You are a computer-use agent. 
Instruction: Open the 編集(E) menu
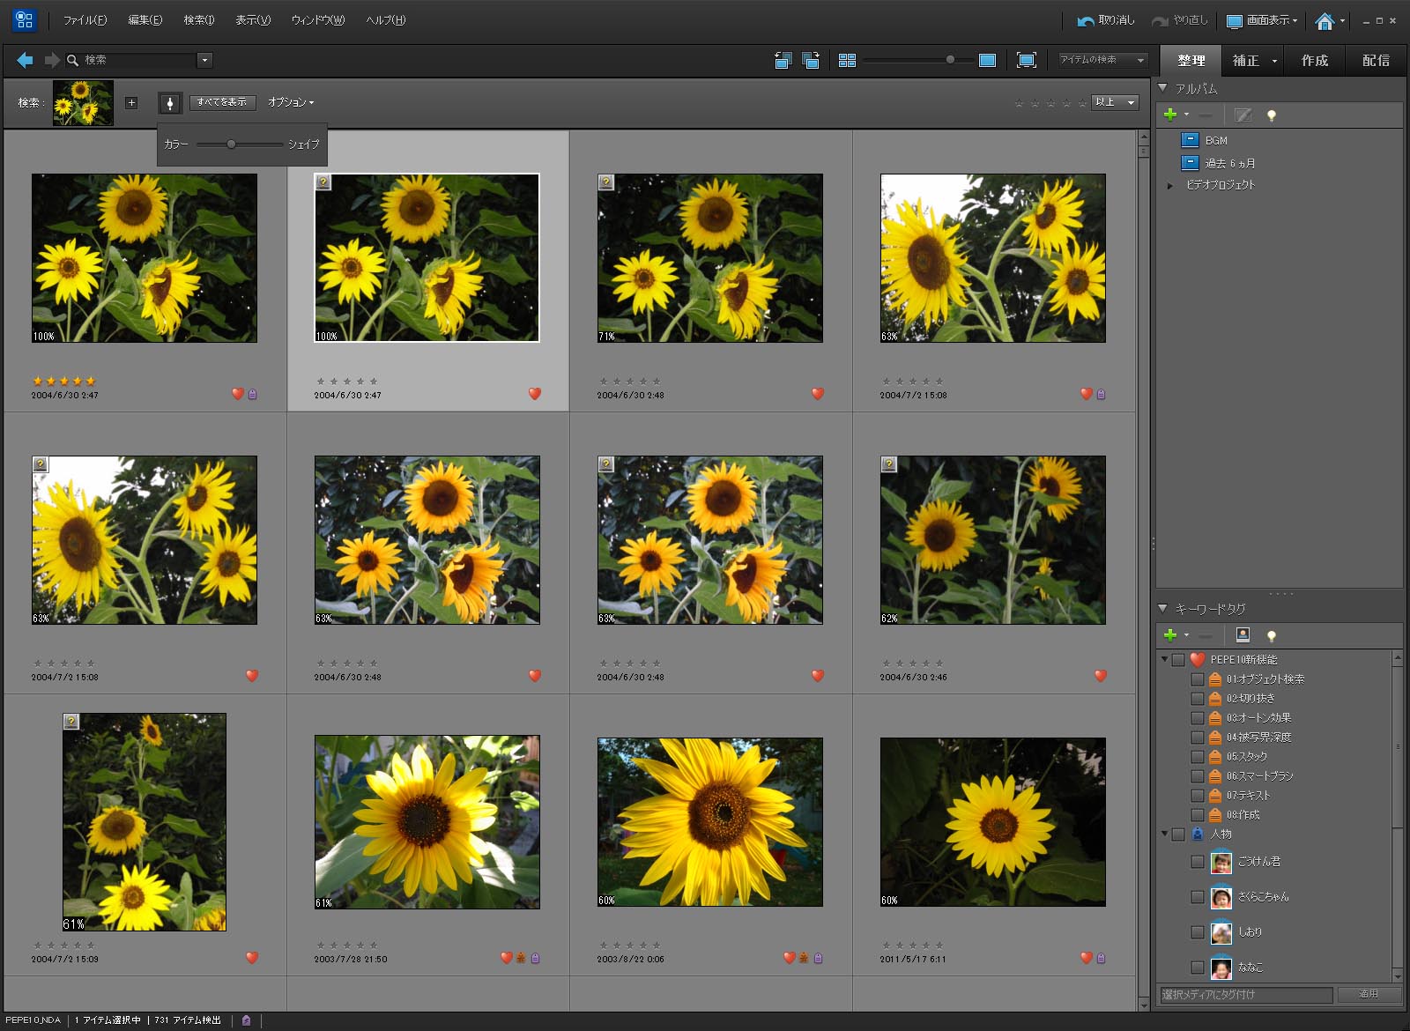[145, 20]
